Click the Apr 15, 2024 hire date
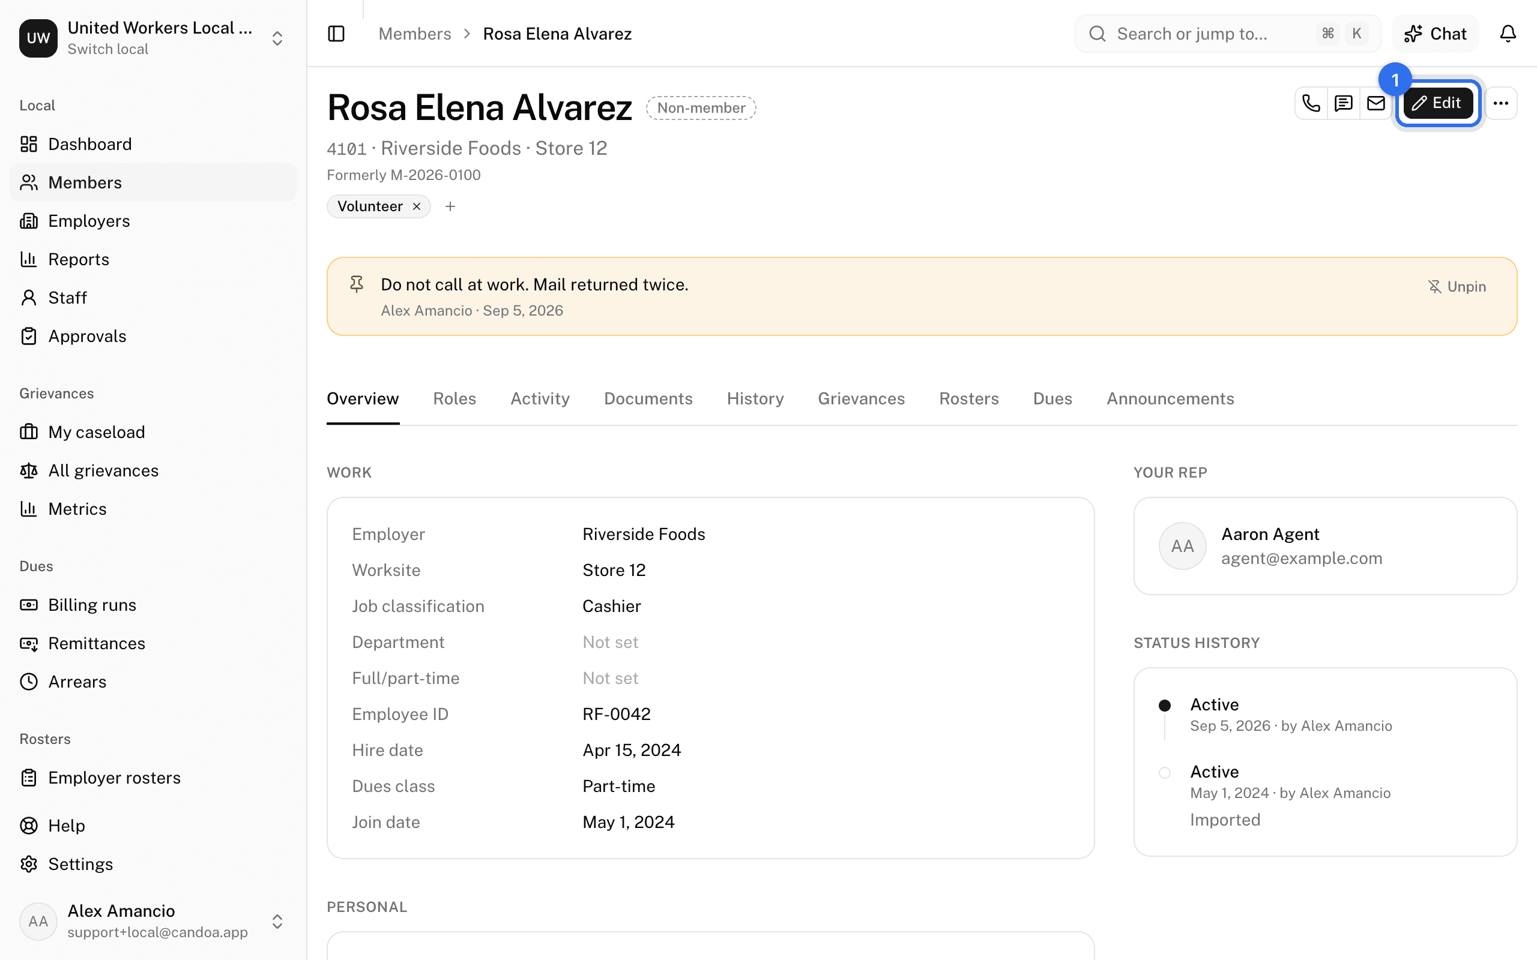This screenshot has height=960, width=1537. coord(632,751)
